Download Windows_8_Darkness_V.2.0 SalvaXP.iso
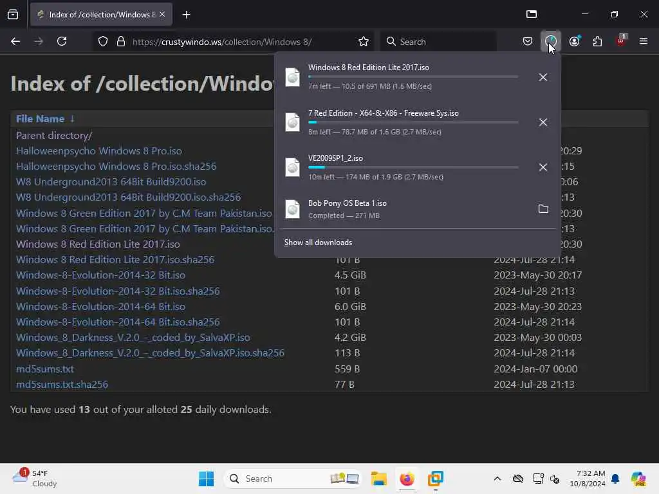Viewport: 659px width, 494px height. coord(133,337)
